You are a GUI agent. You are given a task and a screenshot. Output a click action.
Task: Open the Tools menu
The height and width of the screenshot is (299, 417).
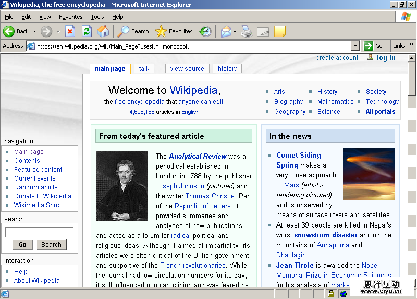click(97, 17)
